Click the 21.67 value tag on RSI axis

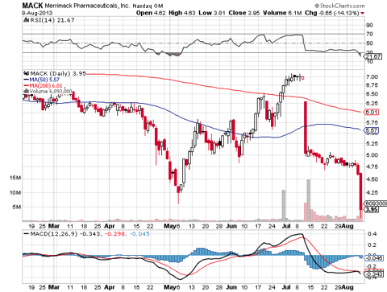[373, 56]
